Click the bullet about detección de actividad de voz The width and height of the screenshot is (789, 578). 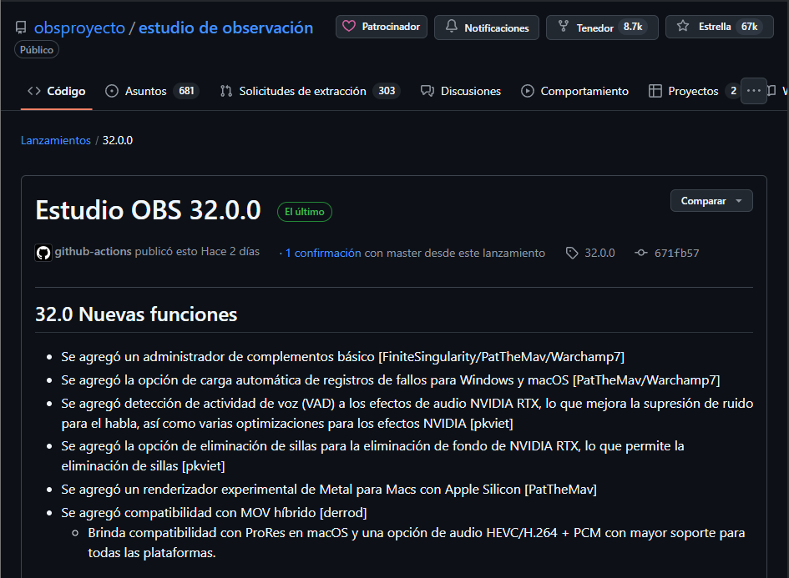pos(407,413)
